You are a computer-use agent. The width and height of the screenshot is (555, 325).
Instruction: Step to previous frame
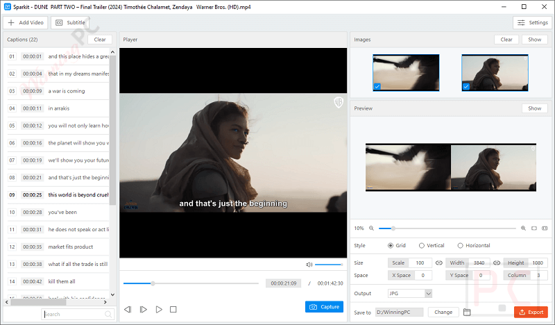[x=128, y=310]
